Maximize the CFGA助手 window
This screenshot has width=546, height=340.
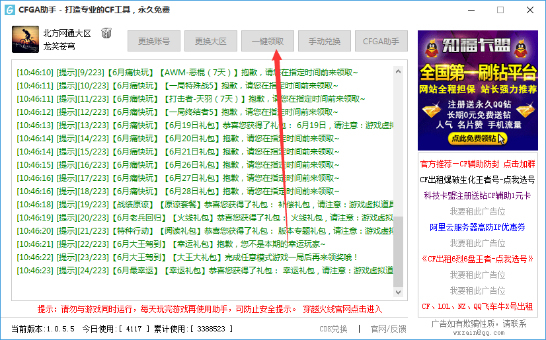pos(500,10)
